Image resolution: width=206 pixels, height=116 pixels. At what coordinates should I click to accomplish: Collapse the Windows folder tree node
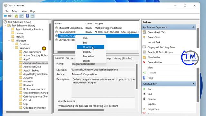point(13,48)
